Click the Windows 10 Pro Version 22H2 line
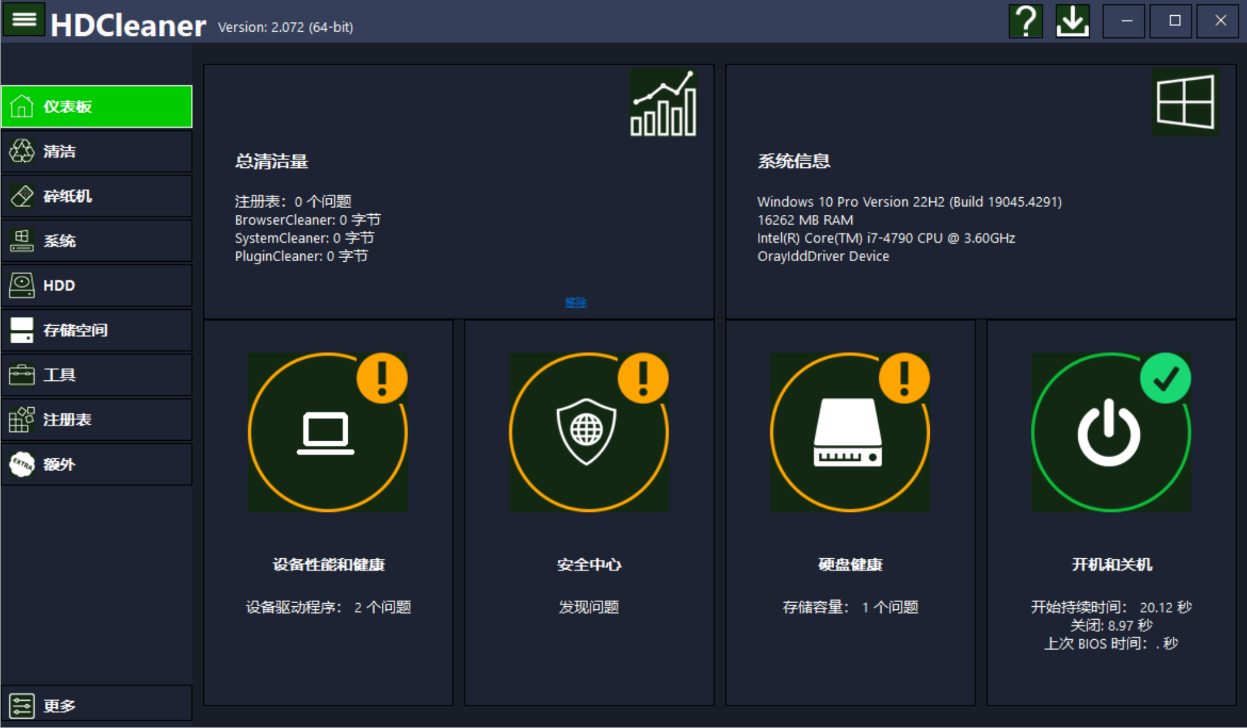The width and height of the screenshot is (1247, 728). click(910, 201)
